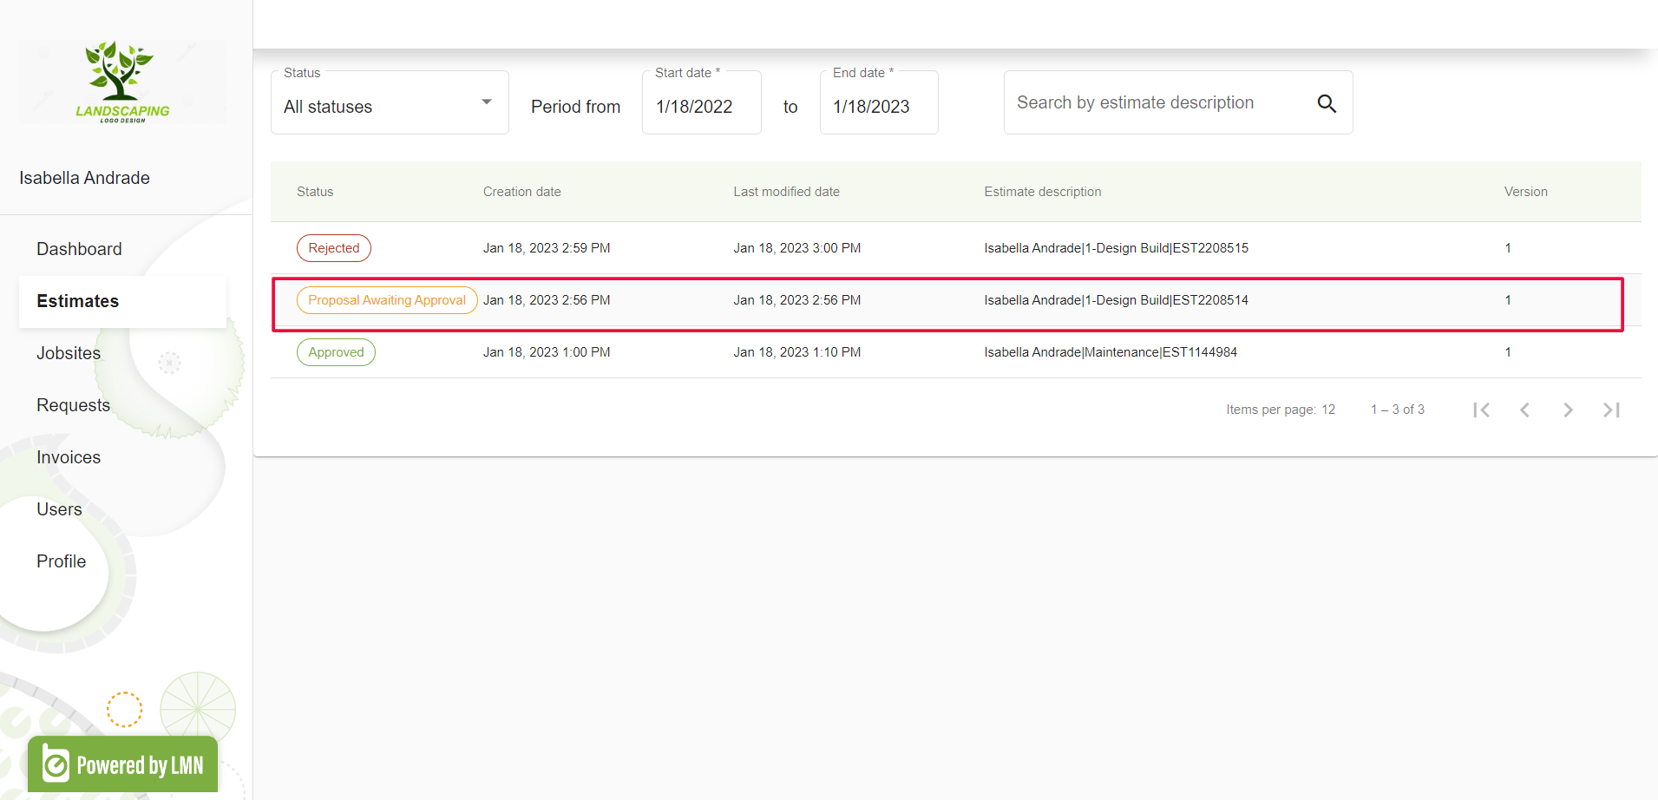
Task: Click the Start date field 1/18/2022
Action: pos(702,103)
